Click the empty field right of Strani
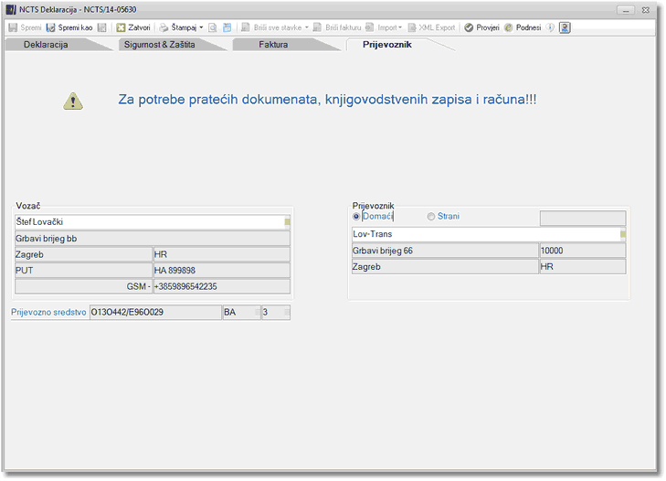This screenshot has width=666, height=481. (x=583, y=219)
